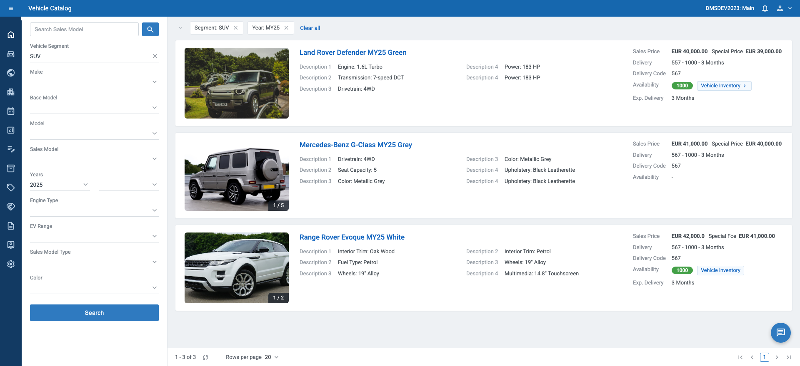Image resolution: width=800 pixels, height=366 pixels.
Task: Click the Mercedes-Benz G-Class thumbnail image
Action: click(x=237, y=176)
